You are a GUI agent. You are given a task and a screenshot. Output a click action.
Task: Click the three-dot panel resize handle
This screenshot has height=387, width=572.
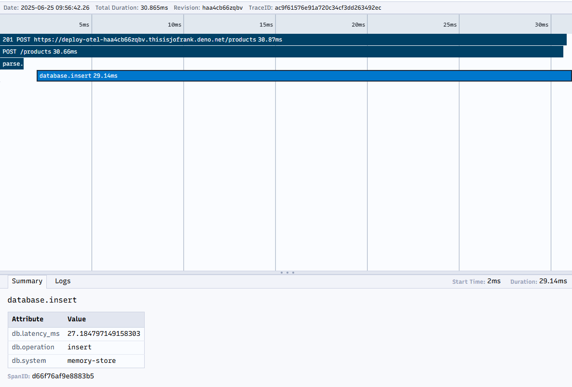pyautogui.click(x=287, y=273)
